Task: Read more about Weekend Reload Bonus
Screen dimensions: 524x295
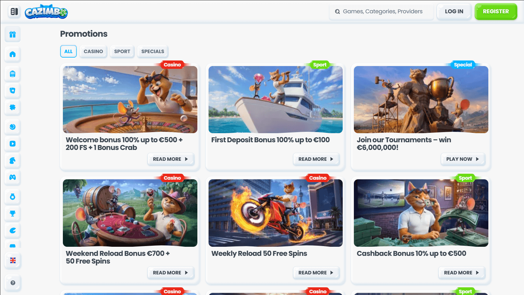Action: click(171, 273)
